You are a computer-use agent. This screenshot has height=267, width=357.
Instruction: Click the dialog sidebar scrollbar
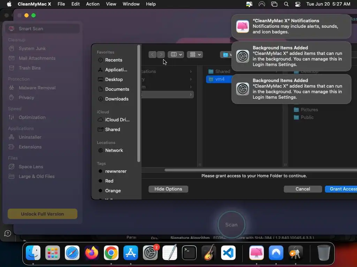point(139,103)
